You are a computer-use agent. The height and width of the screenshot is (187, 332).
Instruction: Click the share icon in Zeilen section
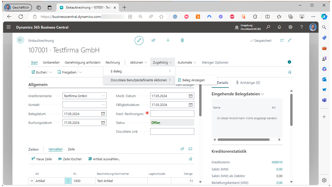point(182,149)
